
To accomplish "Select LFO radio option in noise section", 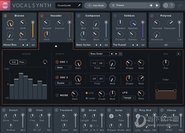I will 86,93.
